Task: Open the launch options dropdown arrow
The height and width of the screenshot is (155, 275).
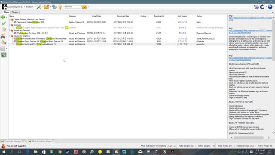Action: tap(24, 7)
